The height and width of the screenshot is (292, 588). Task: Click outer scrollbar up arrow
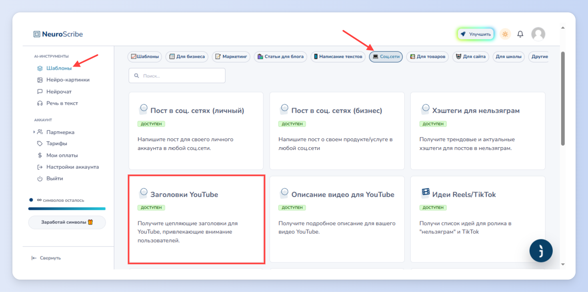(563, 28)
